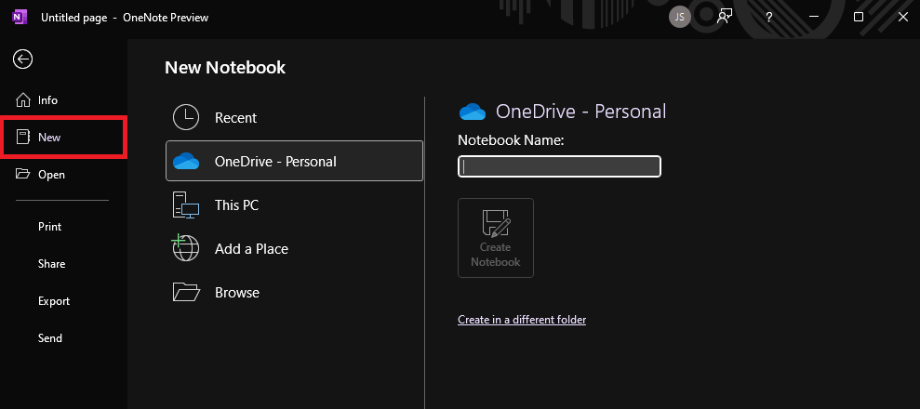Open the Info tab in sidebar

click(47, 100)
